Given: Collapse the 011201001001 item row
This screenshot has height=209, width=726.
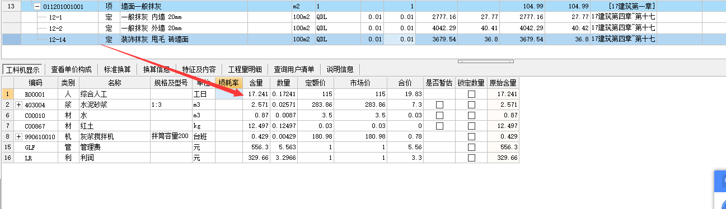Looking at the screenshot, I should click(38, 7).
